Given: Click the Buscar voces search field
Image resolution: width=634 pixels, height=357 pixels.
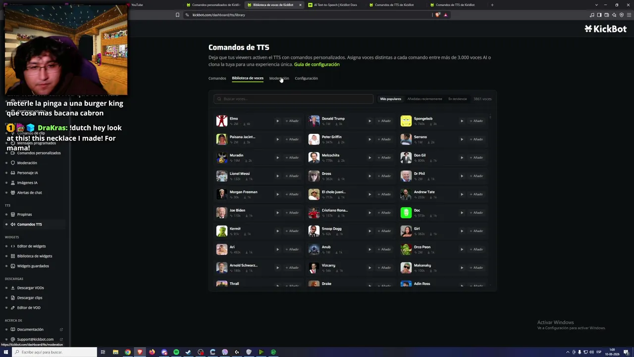Looking at the screenshot, I should click(293, 99).
